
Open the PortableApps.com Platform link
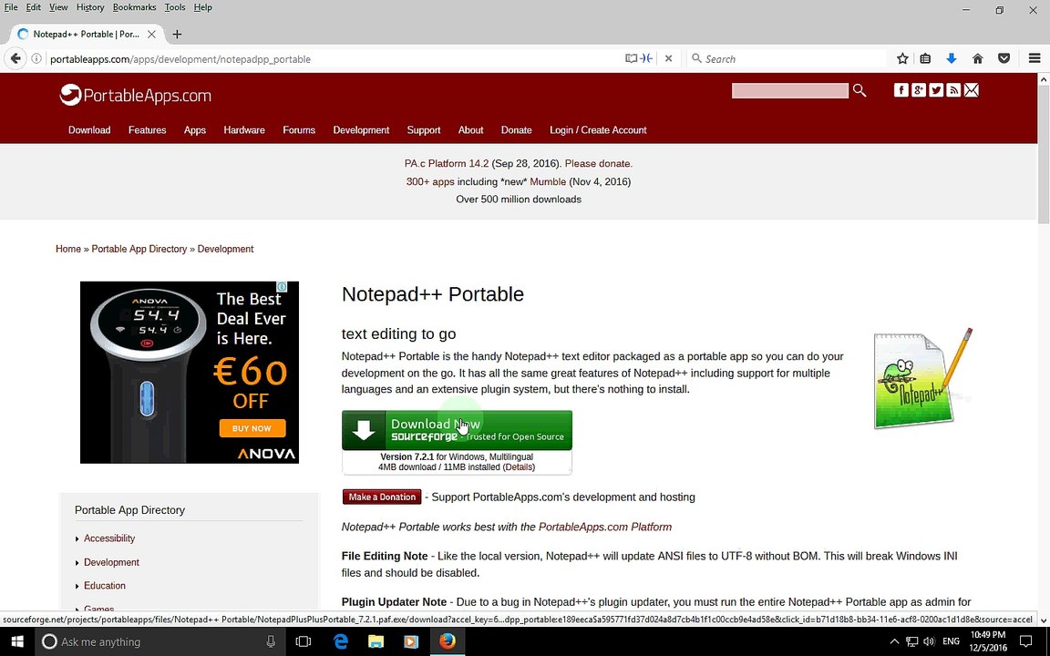(x=604, y=527)
